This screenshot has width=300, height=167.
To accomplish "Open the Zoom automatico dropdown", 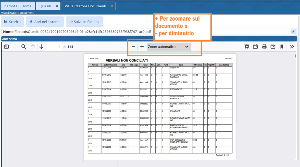I will [169, 47].
